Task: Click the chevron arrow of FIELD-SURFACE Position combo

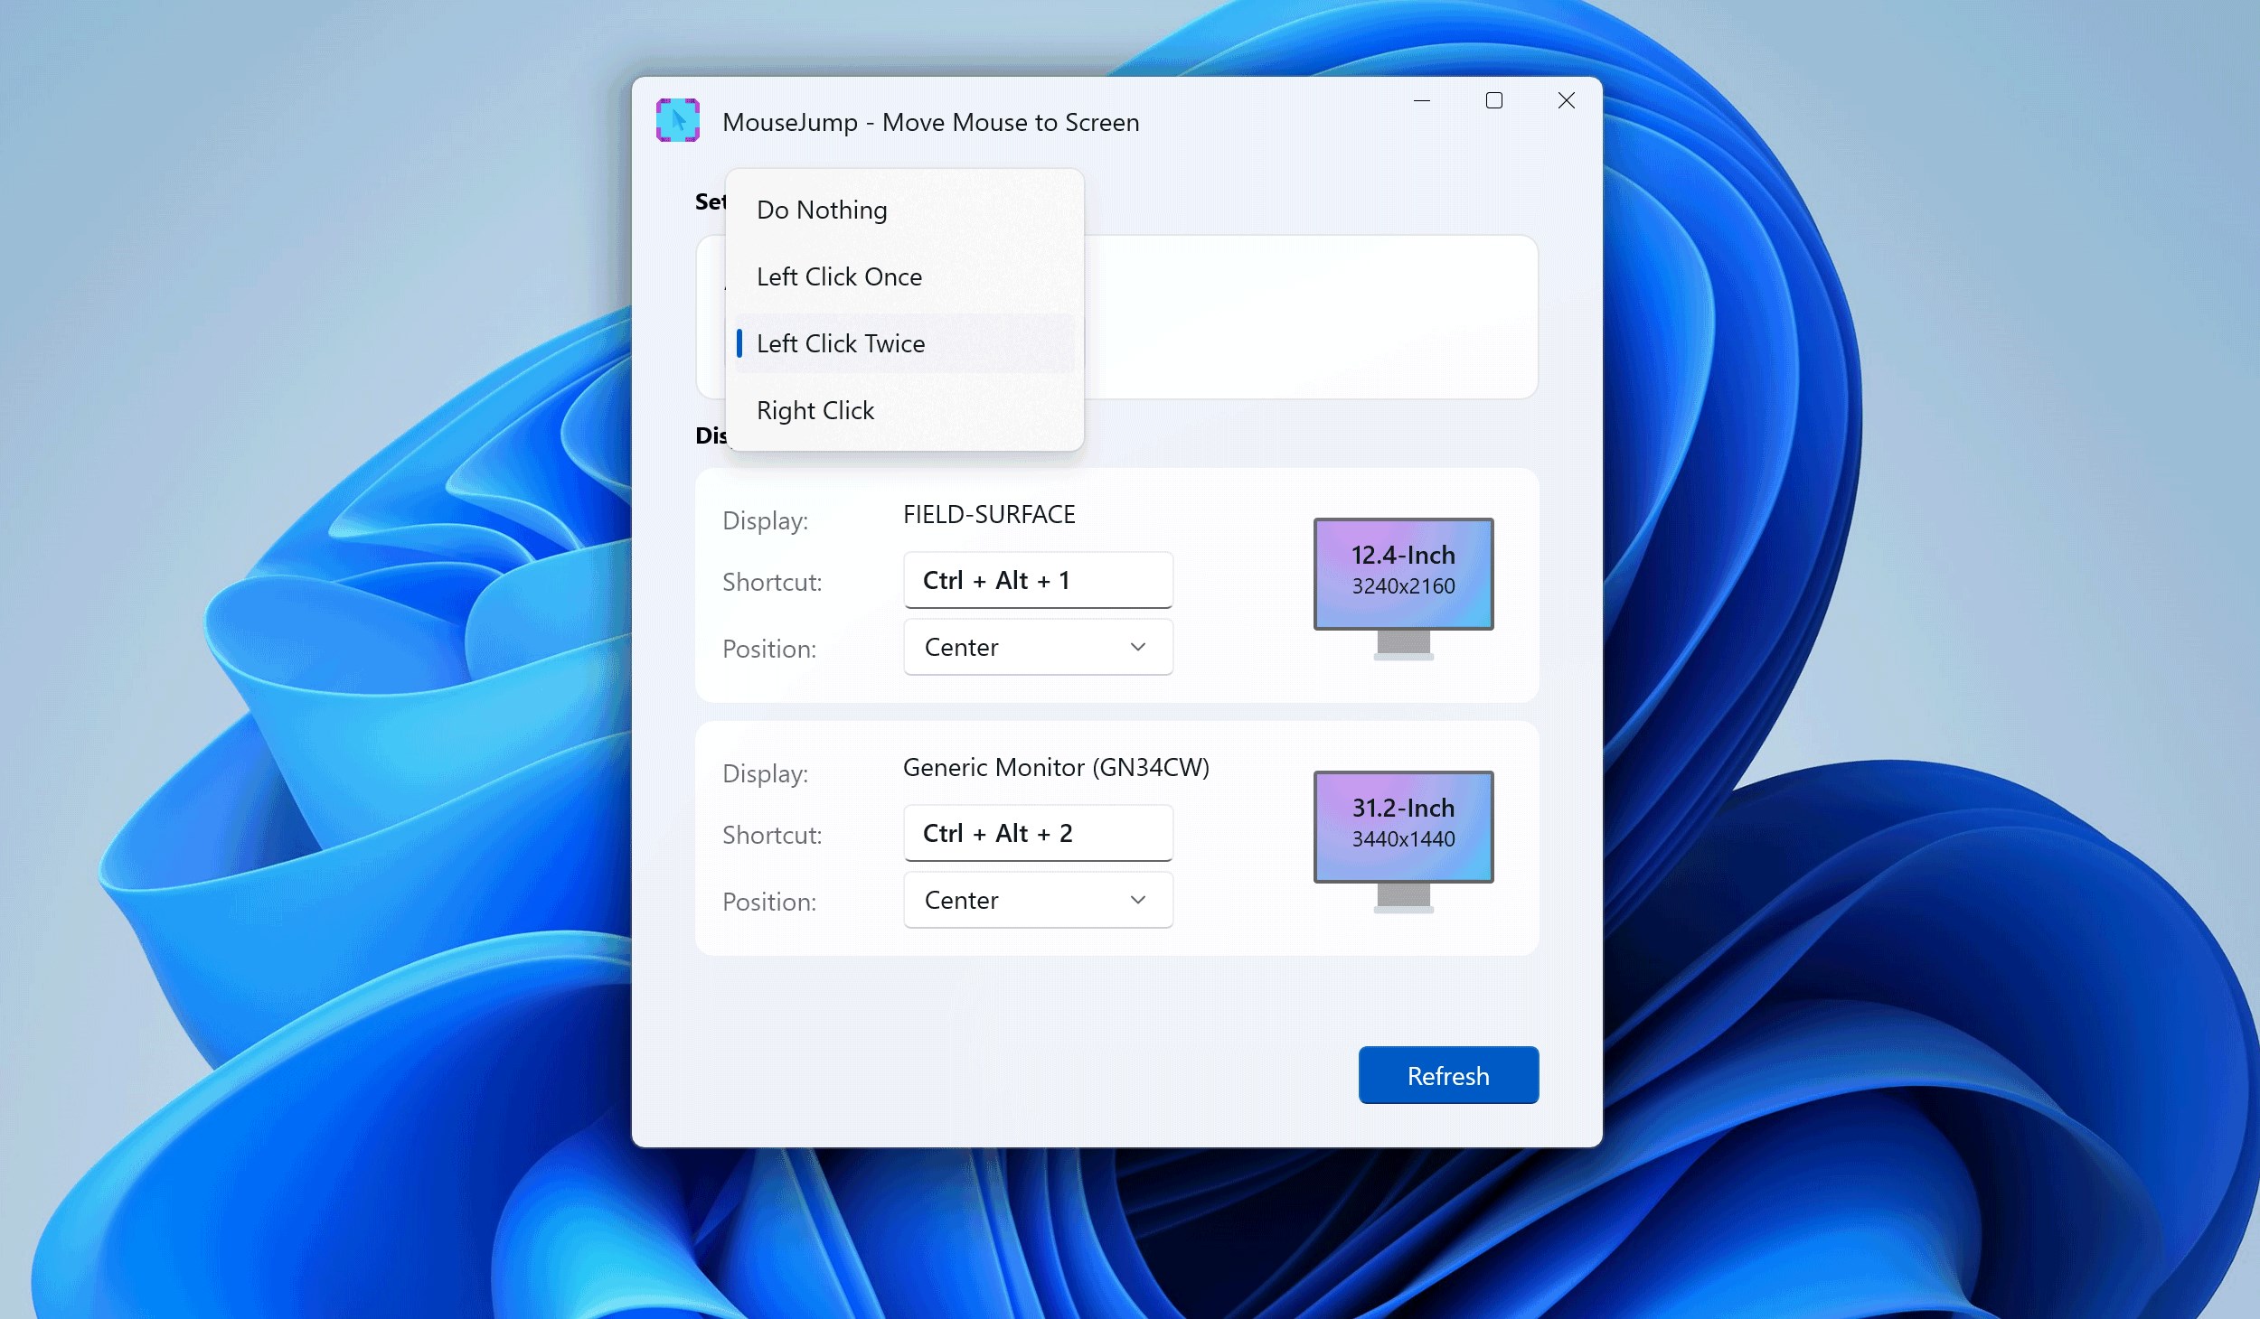Action: pos(1137,647)
